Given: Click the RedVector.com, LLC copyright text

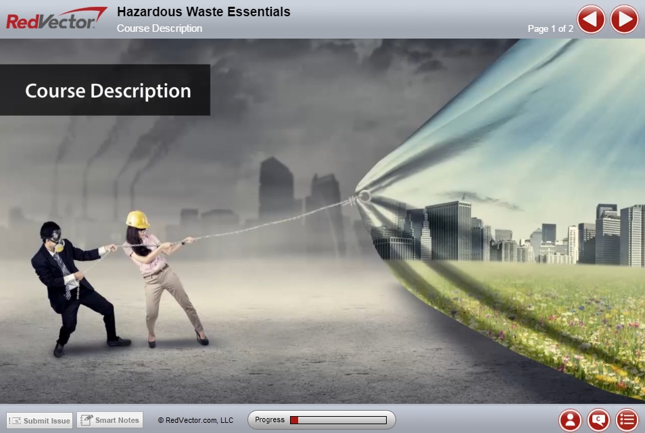Looking at the screenshot, I should [195, 420].
